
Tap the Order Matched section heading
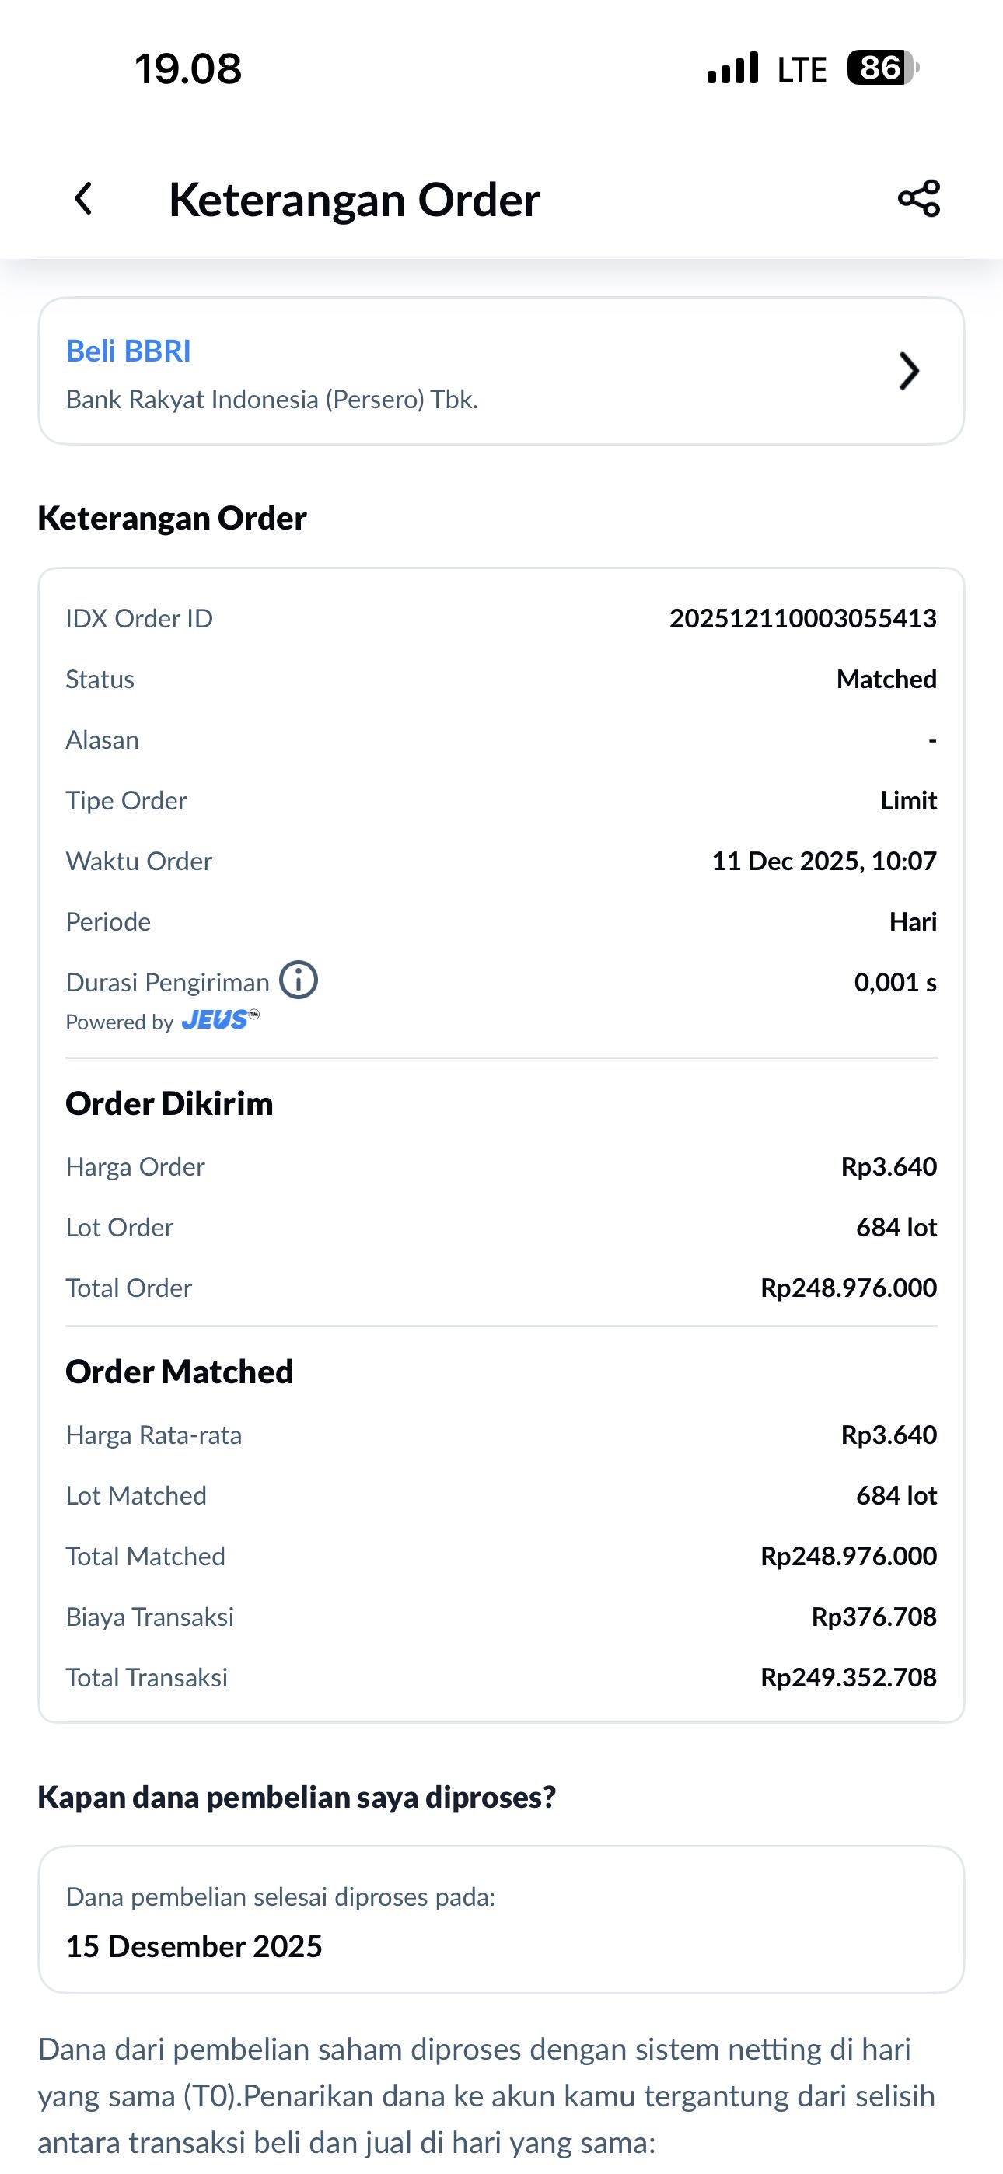180,1372
